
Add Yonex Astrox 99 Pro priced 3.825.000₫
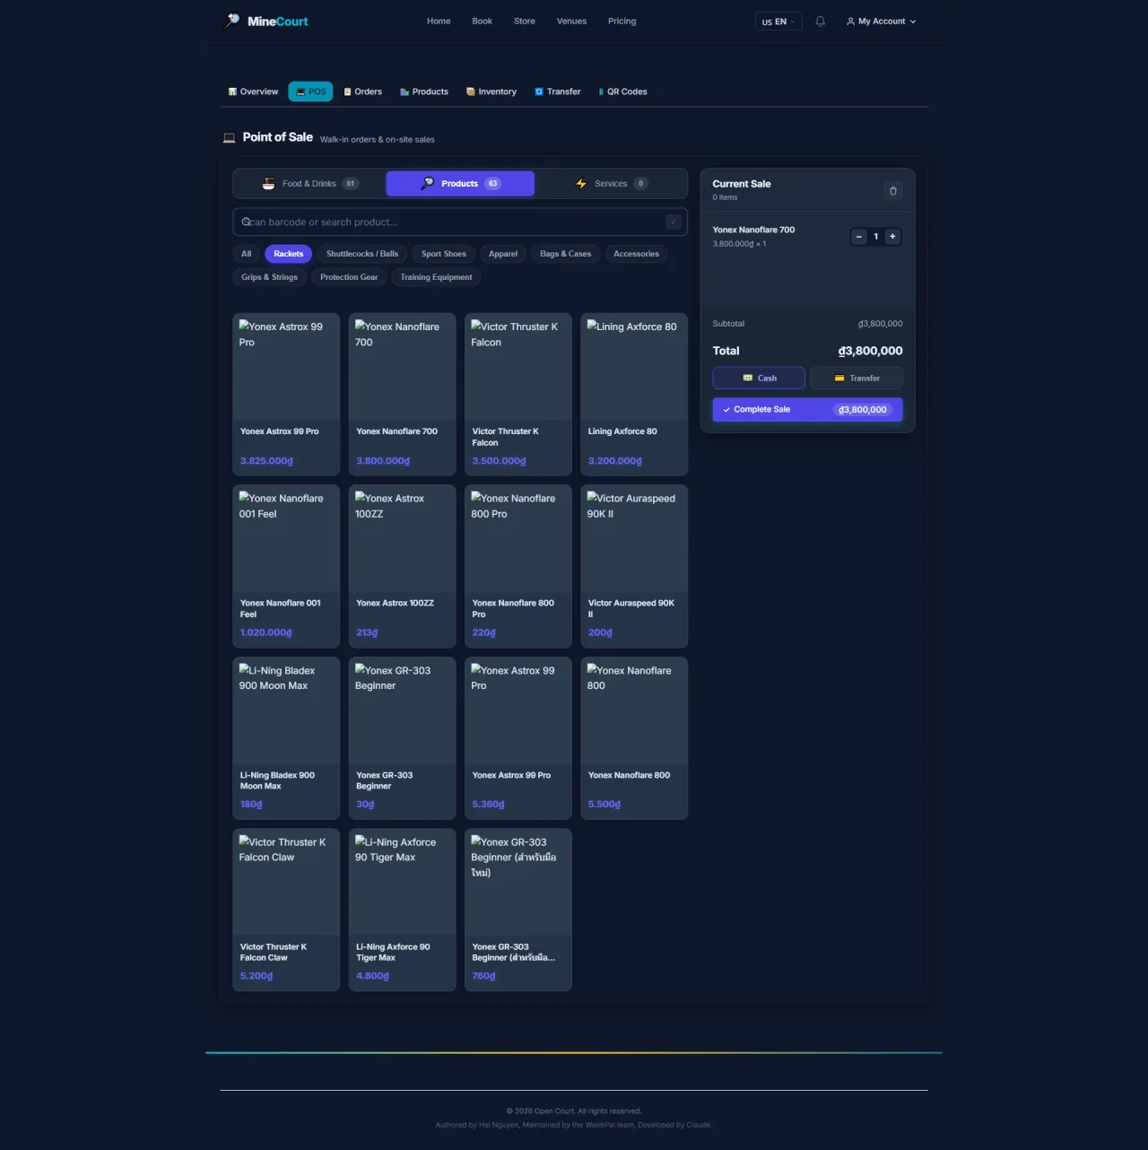click(x=286, y=395)
